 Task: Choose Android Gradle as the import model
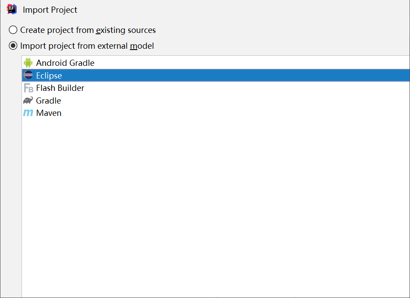point(65,63)
